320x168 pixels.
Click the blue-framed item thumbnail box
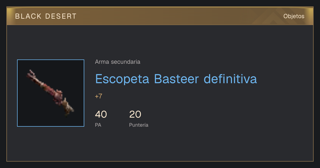(51, 93)
